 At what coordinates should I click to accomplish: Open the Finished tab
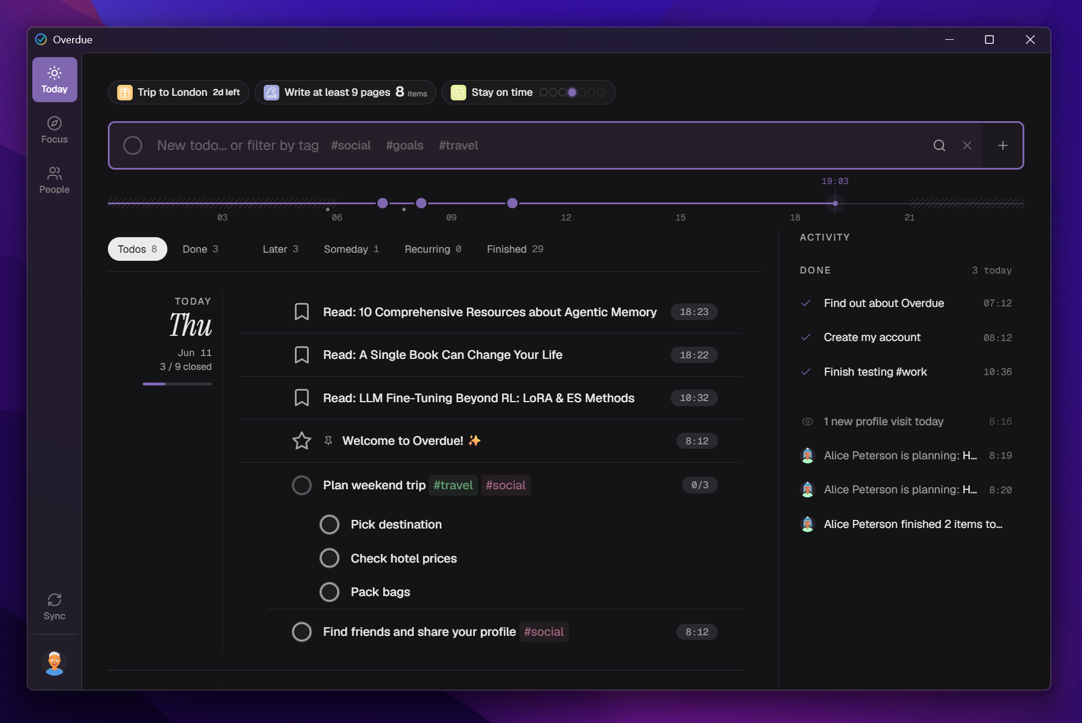[515, 249]
